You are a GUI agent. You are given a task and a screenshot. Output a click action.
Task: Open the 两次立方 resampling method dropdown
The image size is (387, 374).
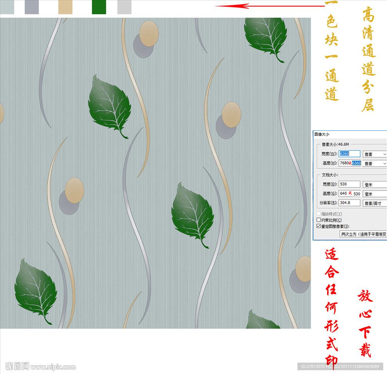click(363, 234)
